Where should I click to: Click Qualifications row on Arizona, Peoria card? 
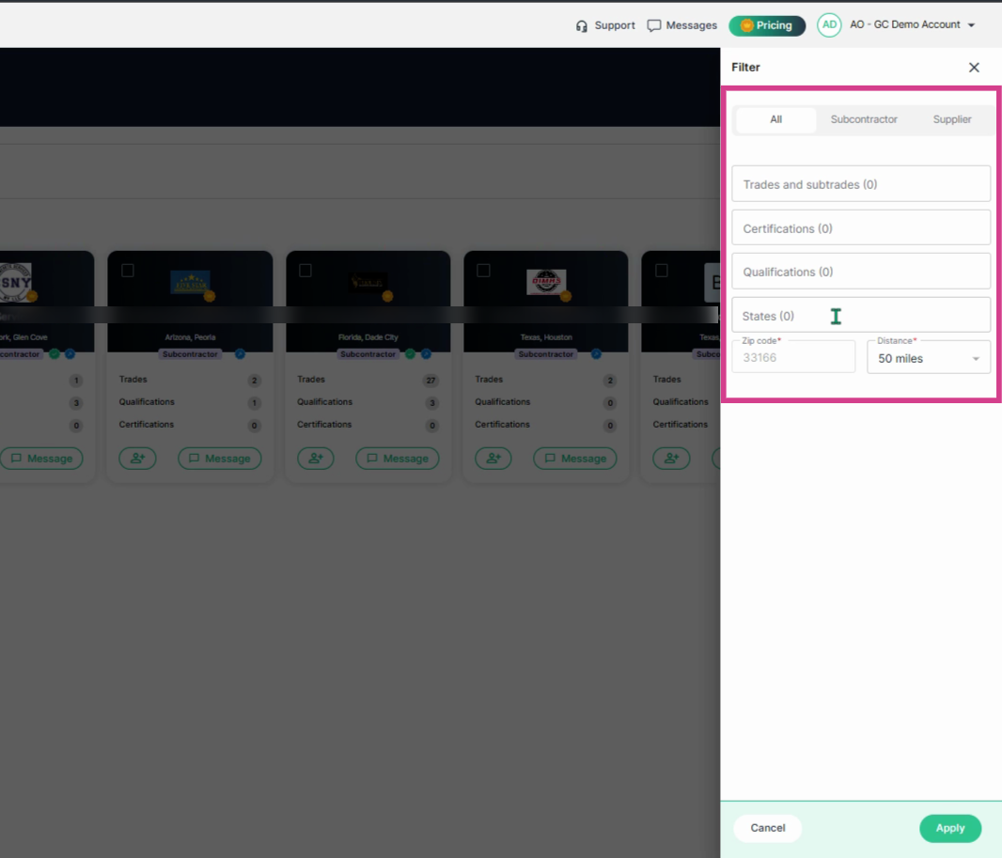[x=190, y=402]
